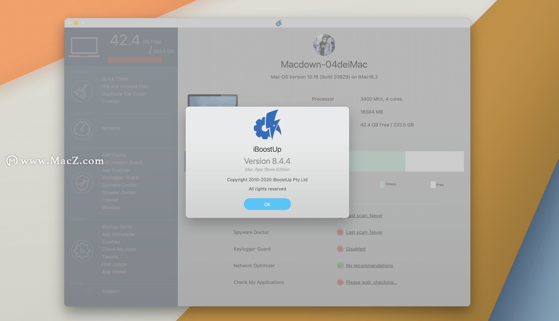Open Crashes in System section
The image size is (559, 321).
(x=111, y=242)
